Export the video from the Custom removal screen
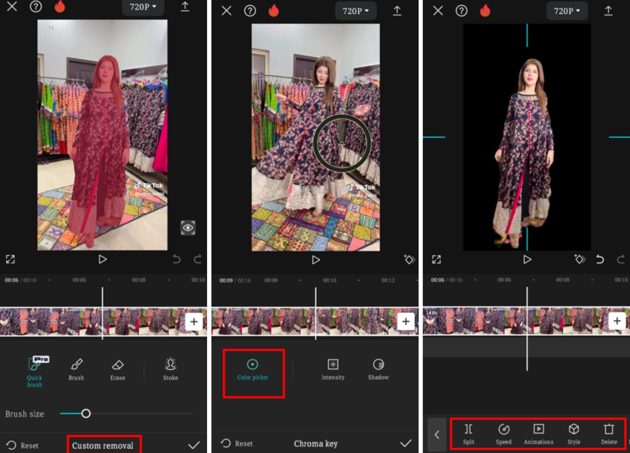 [x=185, y=6]
